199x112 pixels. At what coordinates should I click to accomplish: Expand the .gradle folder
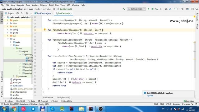(7, 20)
